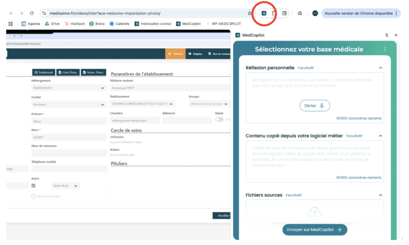Check the Patient hors-listes checkbox

[34, 196]
